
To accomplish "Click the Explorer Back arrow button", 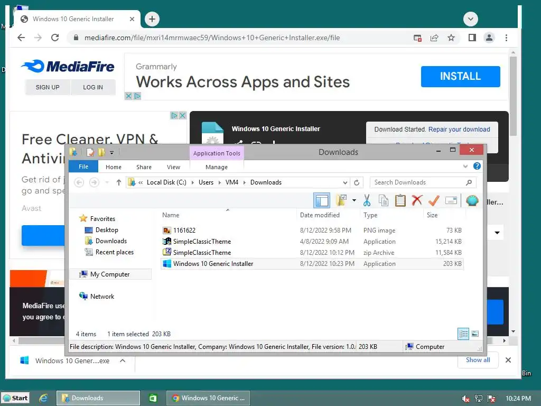I will pyautogui.click(x=79, y=182).
